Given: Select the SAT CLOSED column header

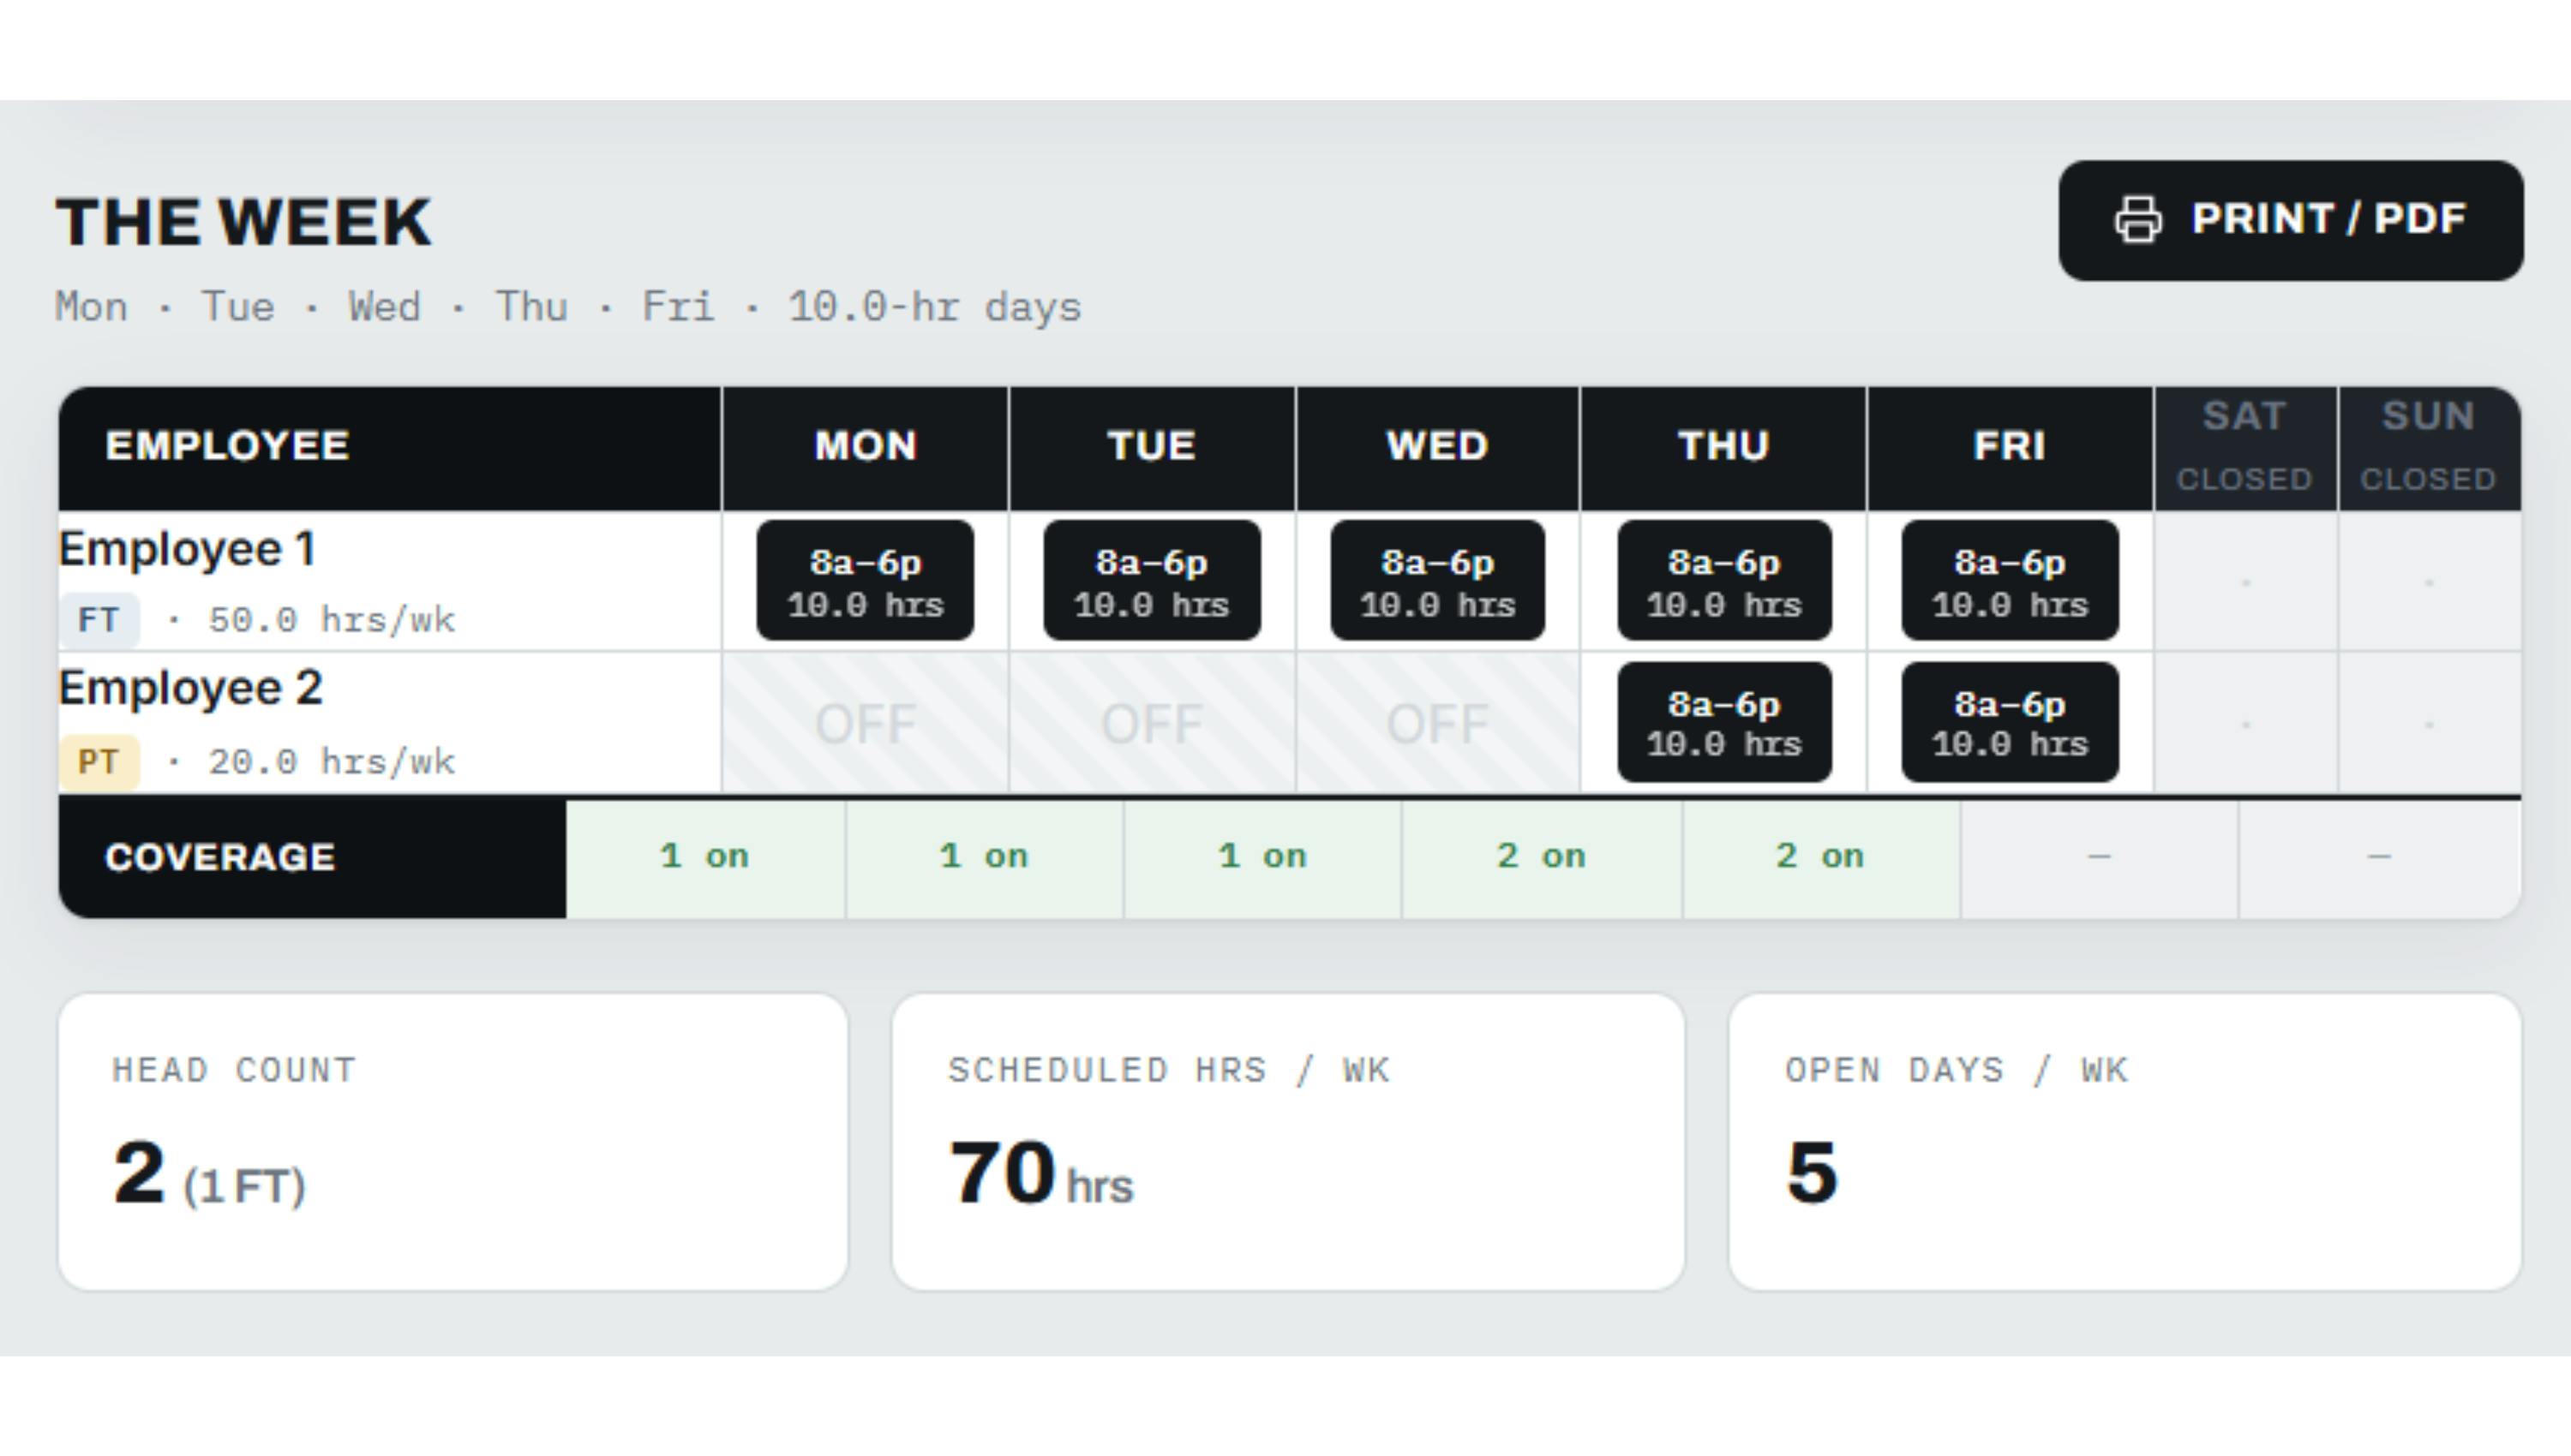Looking at the screenshot, I should pos(2244,448).
